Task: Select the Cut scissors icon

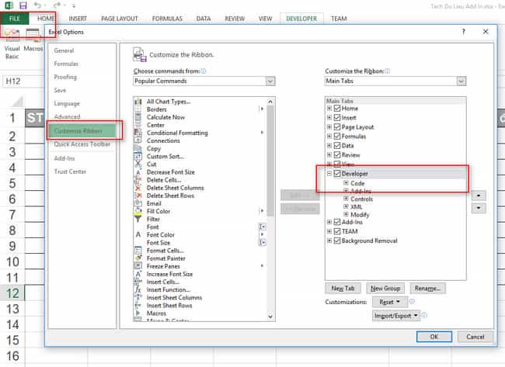Action: coord(138,164)
